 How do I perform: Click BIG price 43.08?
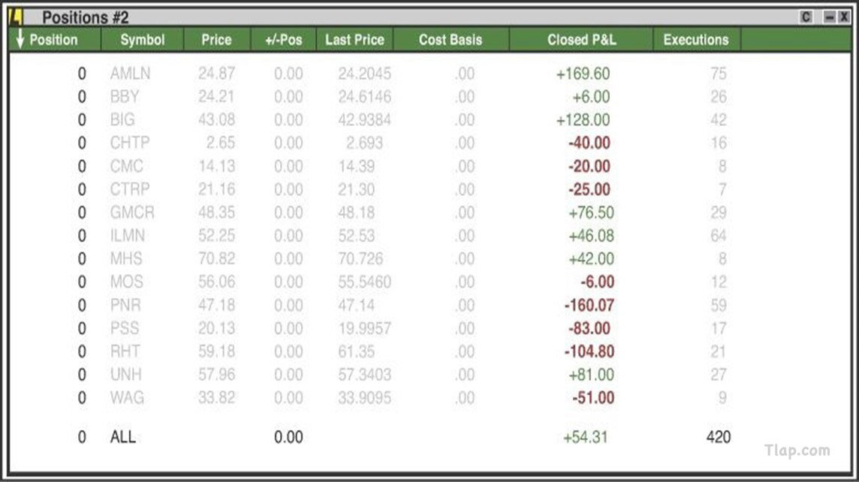(x=216, y=119)
